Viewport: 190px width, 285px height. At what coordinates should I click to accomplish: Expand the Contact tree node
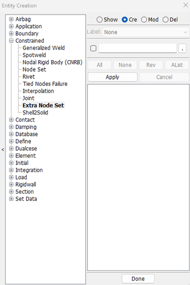click(11, 120)
